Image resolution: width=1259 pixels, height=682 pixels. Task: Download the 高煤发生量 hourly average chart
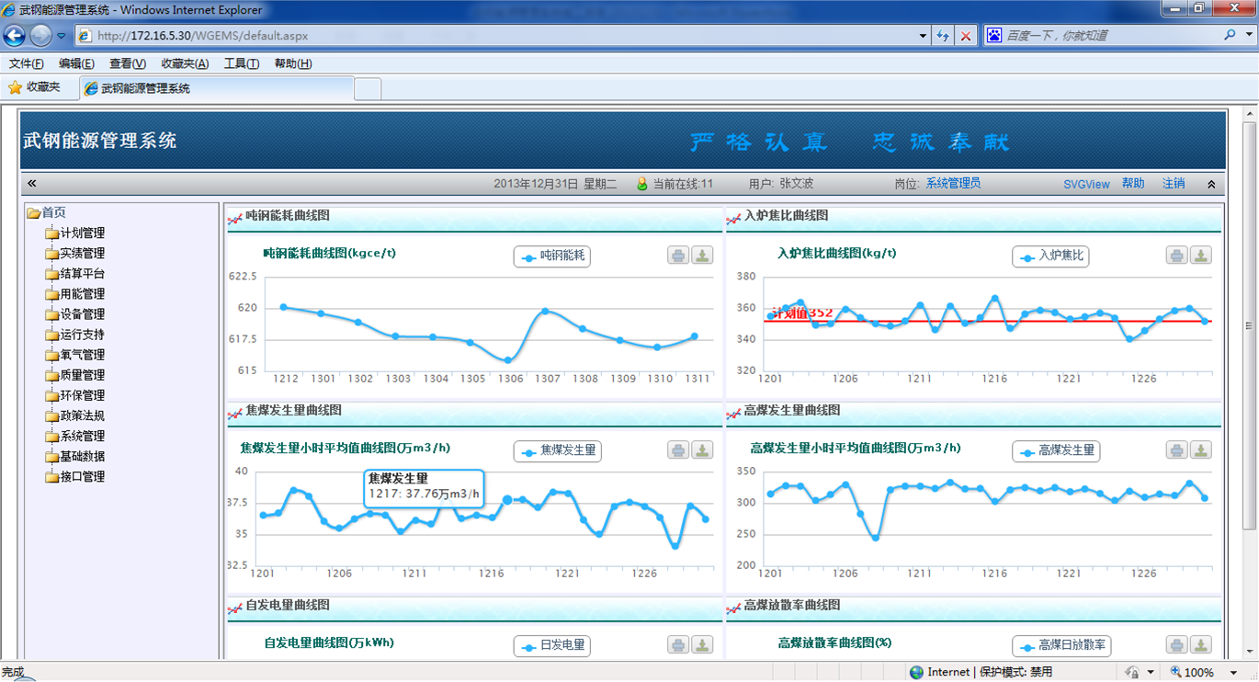coord(1201,450)
